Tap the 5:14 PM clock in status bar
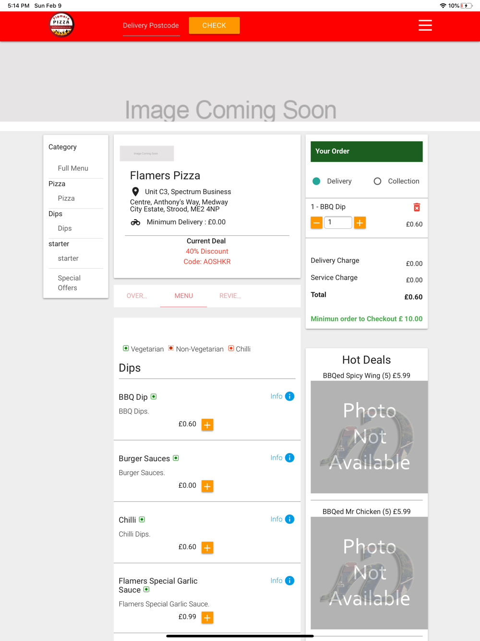Screen dimensions: 480x641 18,6
